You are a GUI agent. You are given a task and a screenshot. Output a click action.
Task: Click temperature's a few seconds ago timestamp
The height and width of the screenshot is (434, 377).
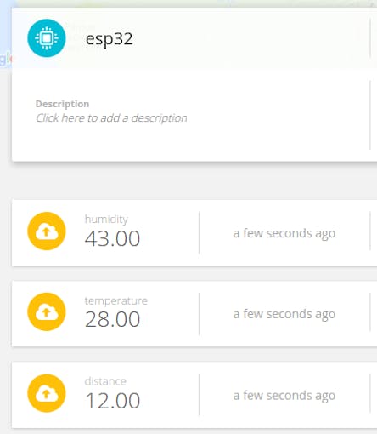point(284,314)
